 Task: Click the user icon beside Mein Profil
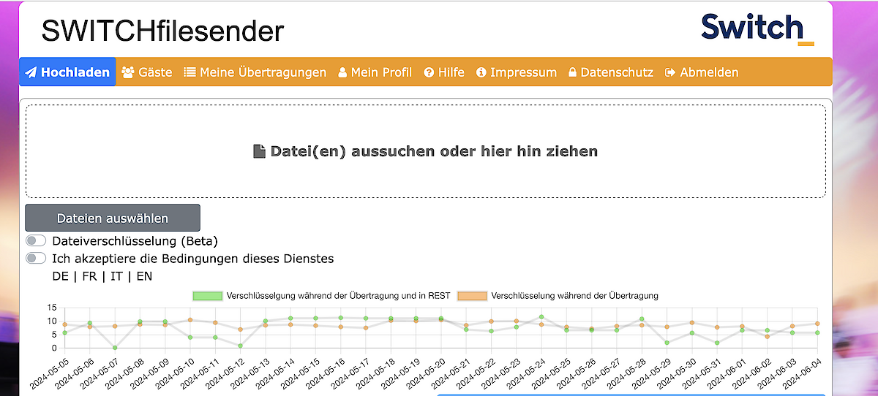[342, 72]
